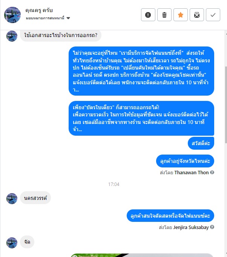Mark conversation done with the checkmark
This screenshot has width=227, height=257.
[x=213, y=15]
